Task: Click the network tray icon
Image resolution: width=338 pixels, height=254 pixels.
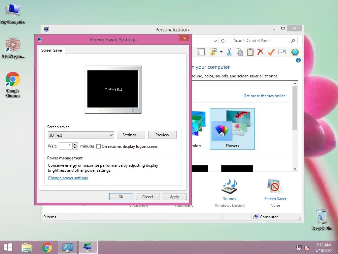Action: tap(299, 248)
